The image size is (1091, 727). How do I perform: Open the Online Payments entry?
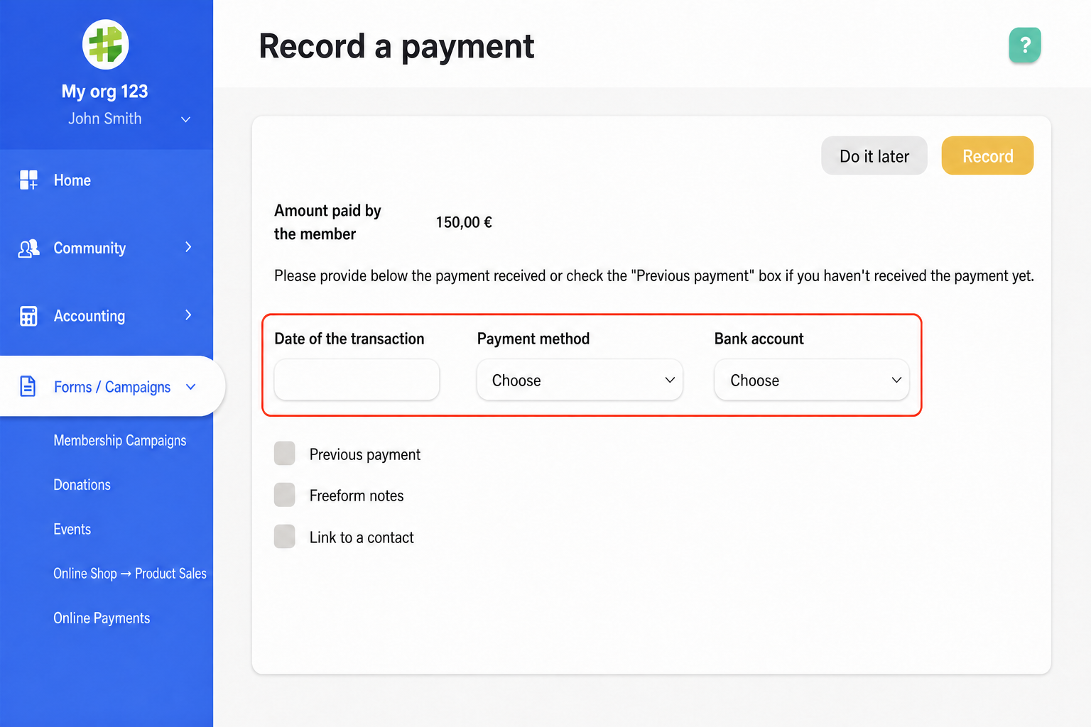coord(102,618)
